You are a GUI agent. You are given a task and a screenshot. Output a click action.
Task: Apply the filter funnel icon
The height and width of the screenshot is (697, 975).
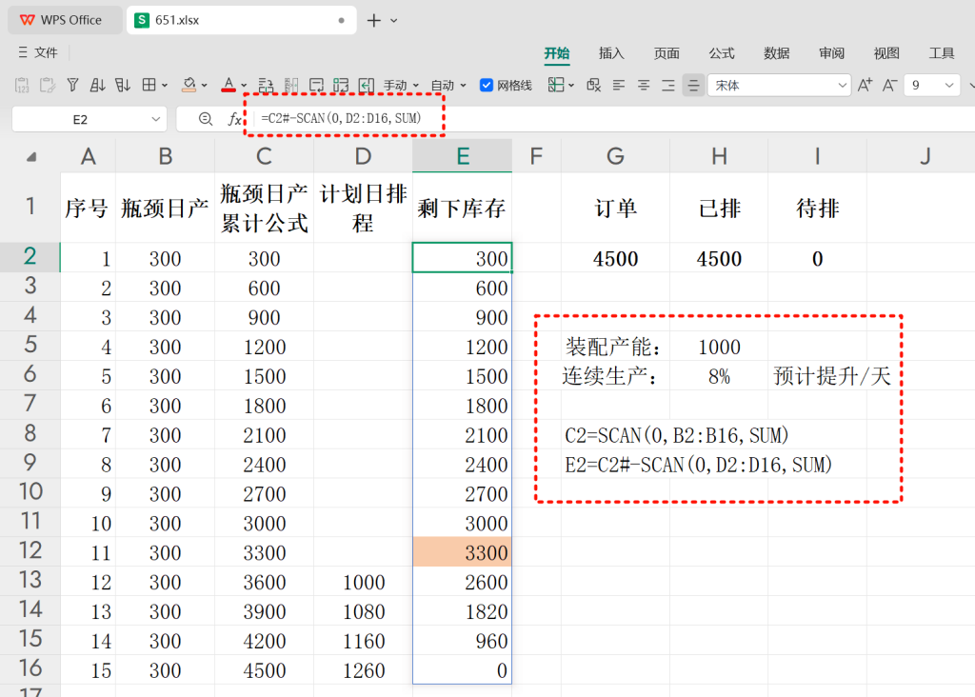72,85
